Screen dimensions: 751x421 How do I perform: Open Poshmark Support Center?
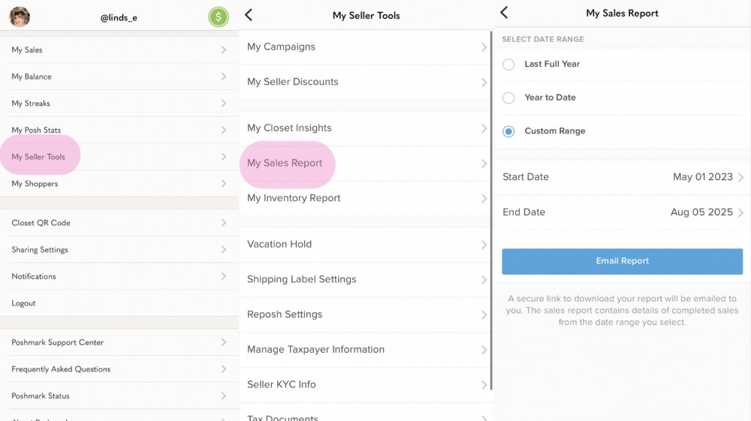[119, 342]
